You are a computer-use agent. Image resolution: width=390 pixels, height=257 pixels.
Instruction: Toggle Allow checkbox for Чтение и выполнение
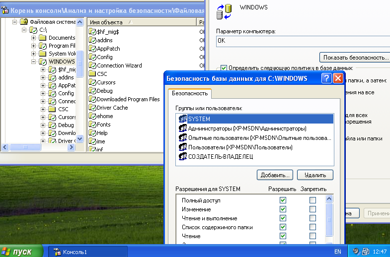pyautogui.click(x=283, y=218)
